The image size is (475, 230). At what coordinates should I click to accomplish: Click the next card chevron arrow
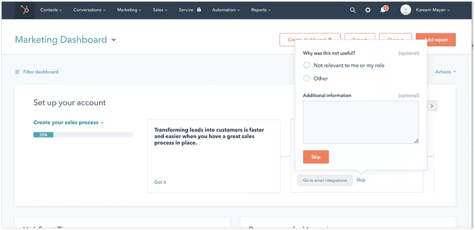pyautogui.click(x=432, y=106)
